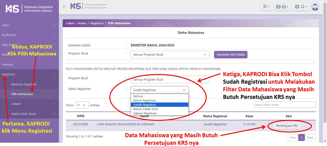Screen dimensions: 327x146
Task: Click the Persetujuan KRS button
Action: click(287, 126)
